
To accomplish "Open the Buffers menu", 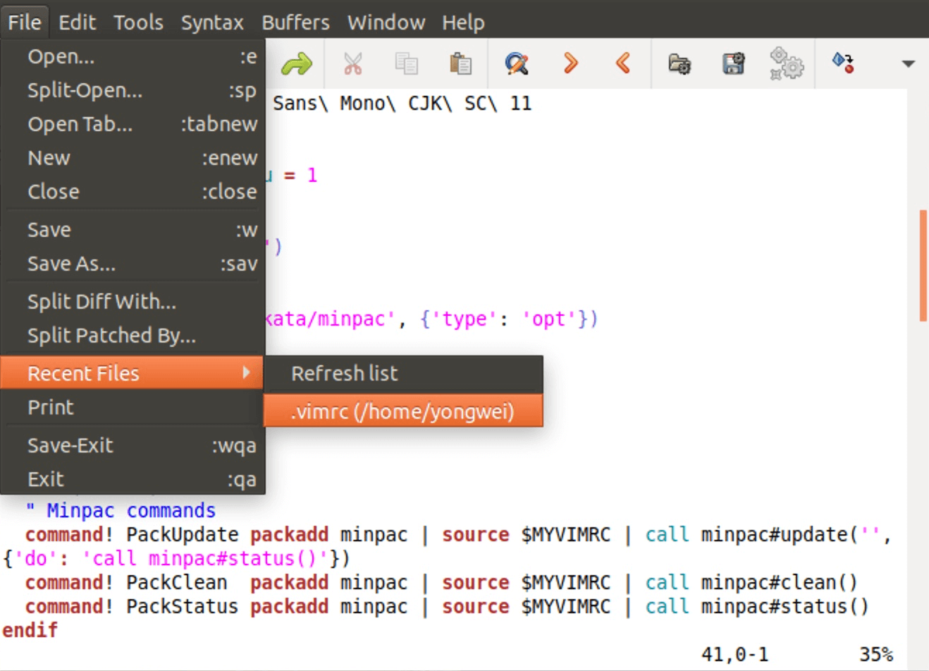I will (x=295, y=23).
